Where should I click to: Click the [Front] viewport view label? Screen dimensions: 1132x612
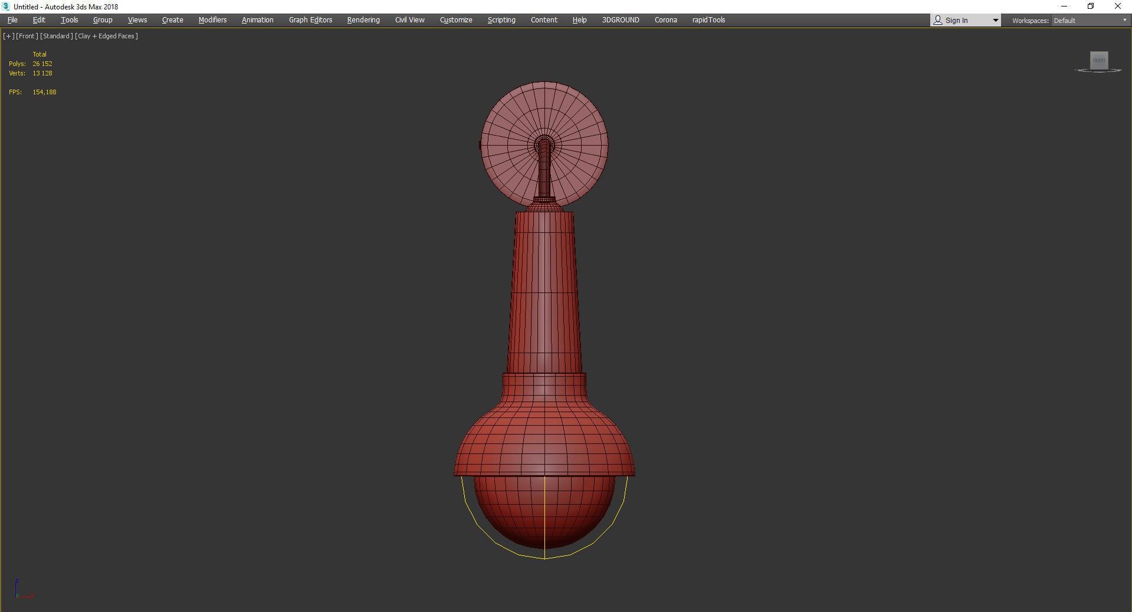[27, 36]
